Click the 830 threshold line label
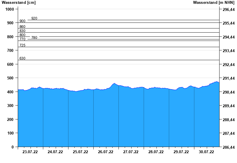237x163 pixels. click(23, 31)
